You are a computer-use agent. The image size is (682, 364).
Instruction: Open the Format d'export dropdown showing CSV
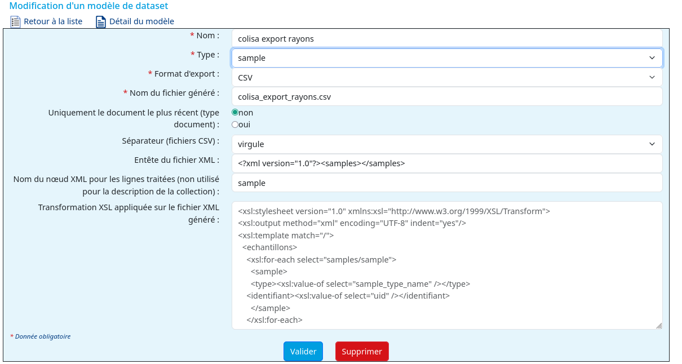click(447, 77)
